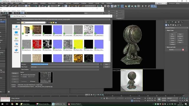Open the Modify command panel tab
Screen dimensions: 189x106
coord(169,22)
